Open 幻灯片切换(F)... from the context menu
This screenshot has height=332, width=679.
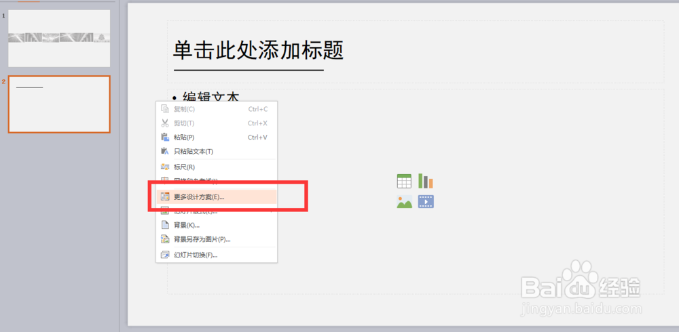[x=217, y=255]
